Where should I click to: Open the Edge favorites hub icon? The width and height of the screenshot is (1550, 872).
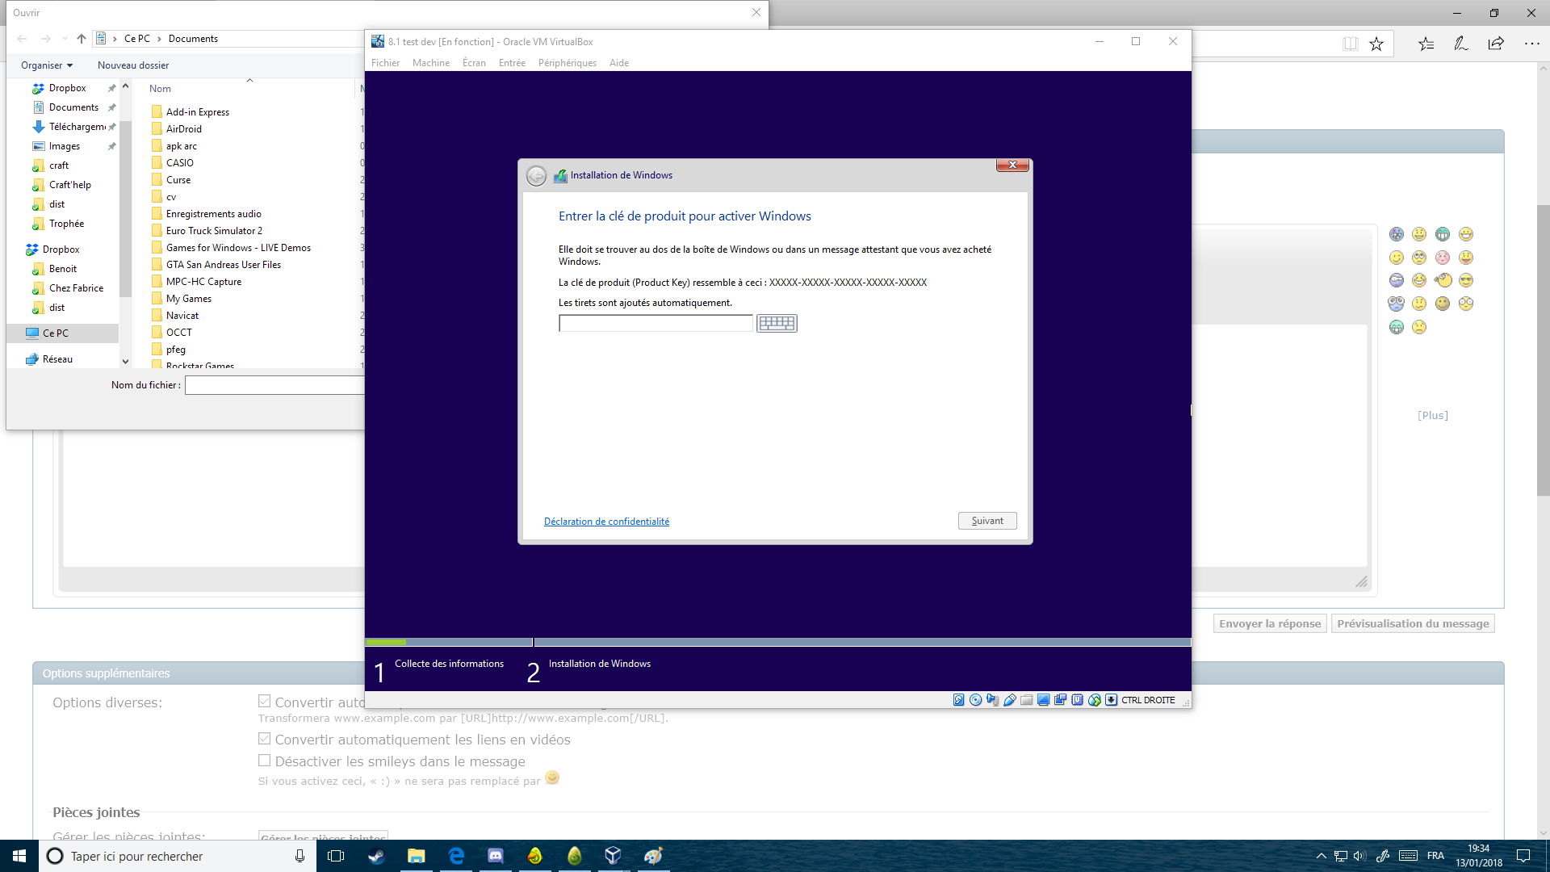pyautogui.click(x=1426, y=44)
